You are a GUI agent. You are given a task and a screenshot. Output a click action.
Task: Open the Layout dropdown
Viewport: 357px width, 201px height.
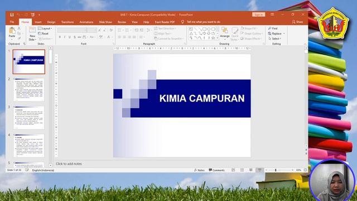[x=45, y=28]
